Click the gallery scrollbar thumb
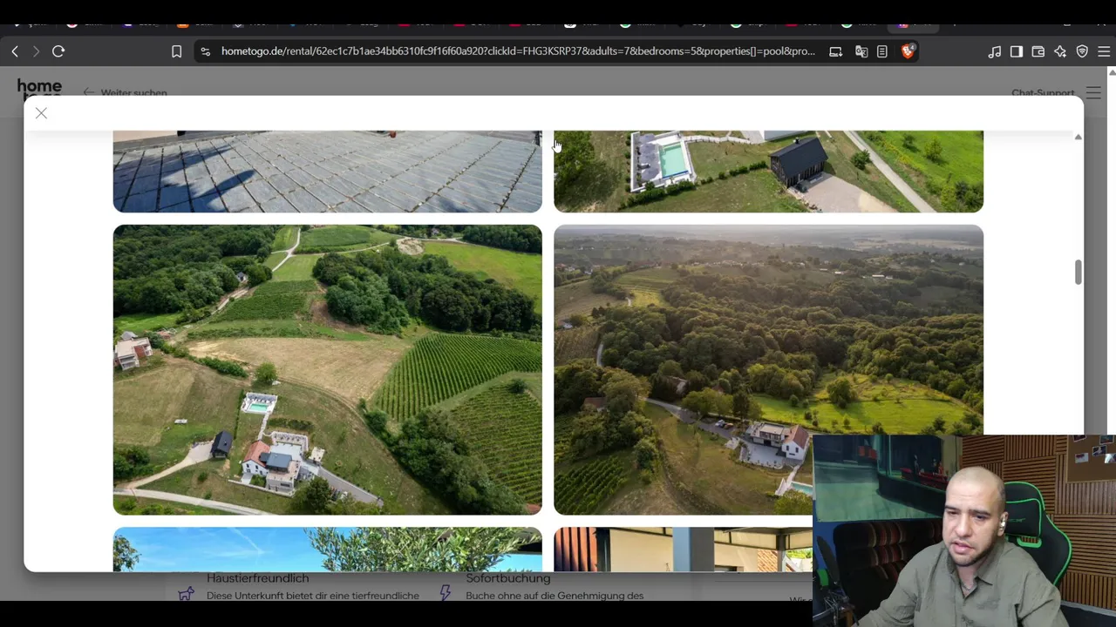 point(1078,272)
